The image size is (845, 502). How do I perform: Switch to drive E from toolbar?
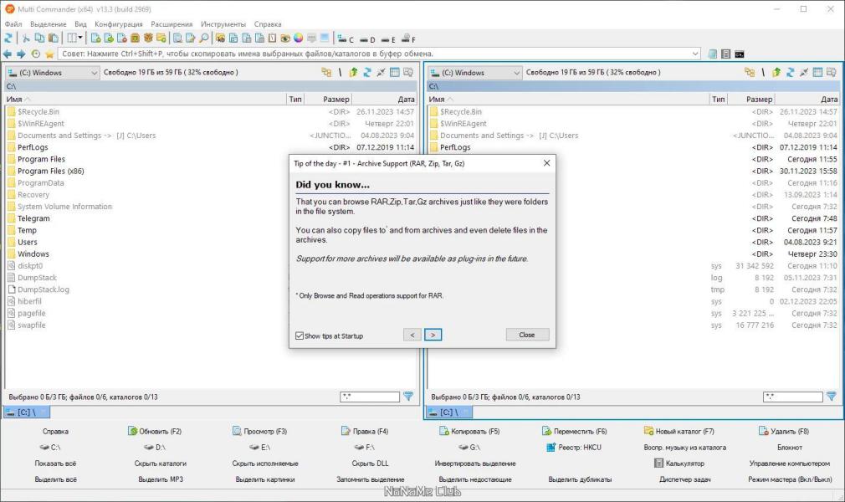pyautogui.click(x=388, y=39)
